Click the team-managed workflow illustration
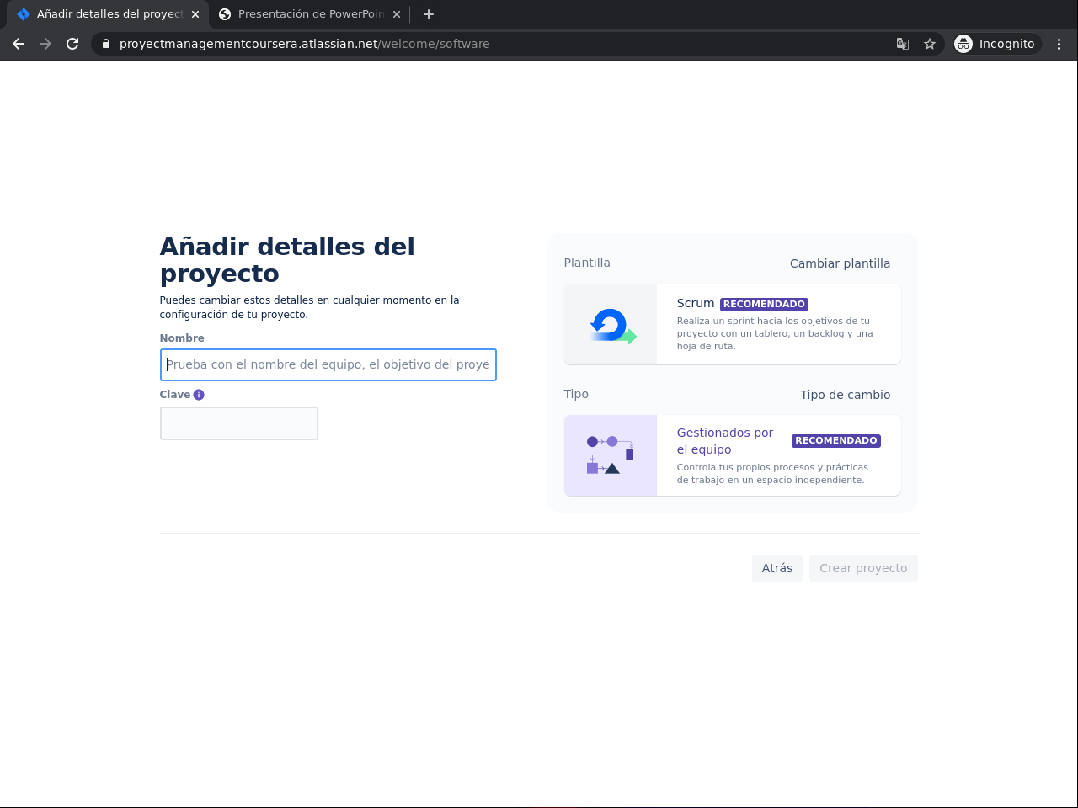The width and height of the screenshot is (1078, 808). 611,455
